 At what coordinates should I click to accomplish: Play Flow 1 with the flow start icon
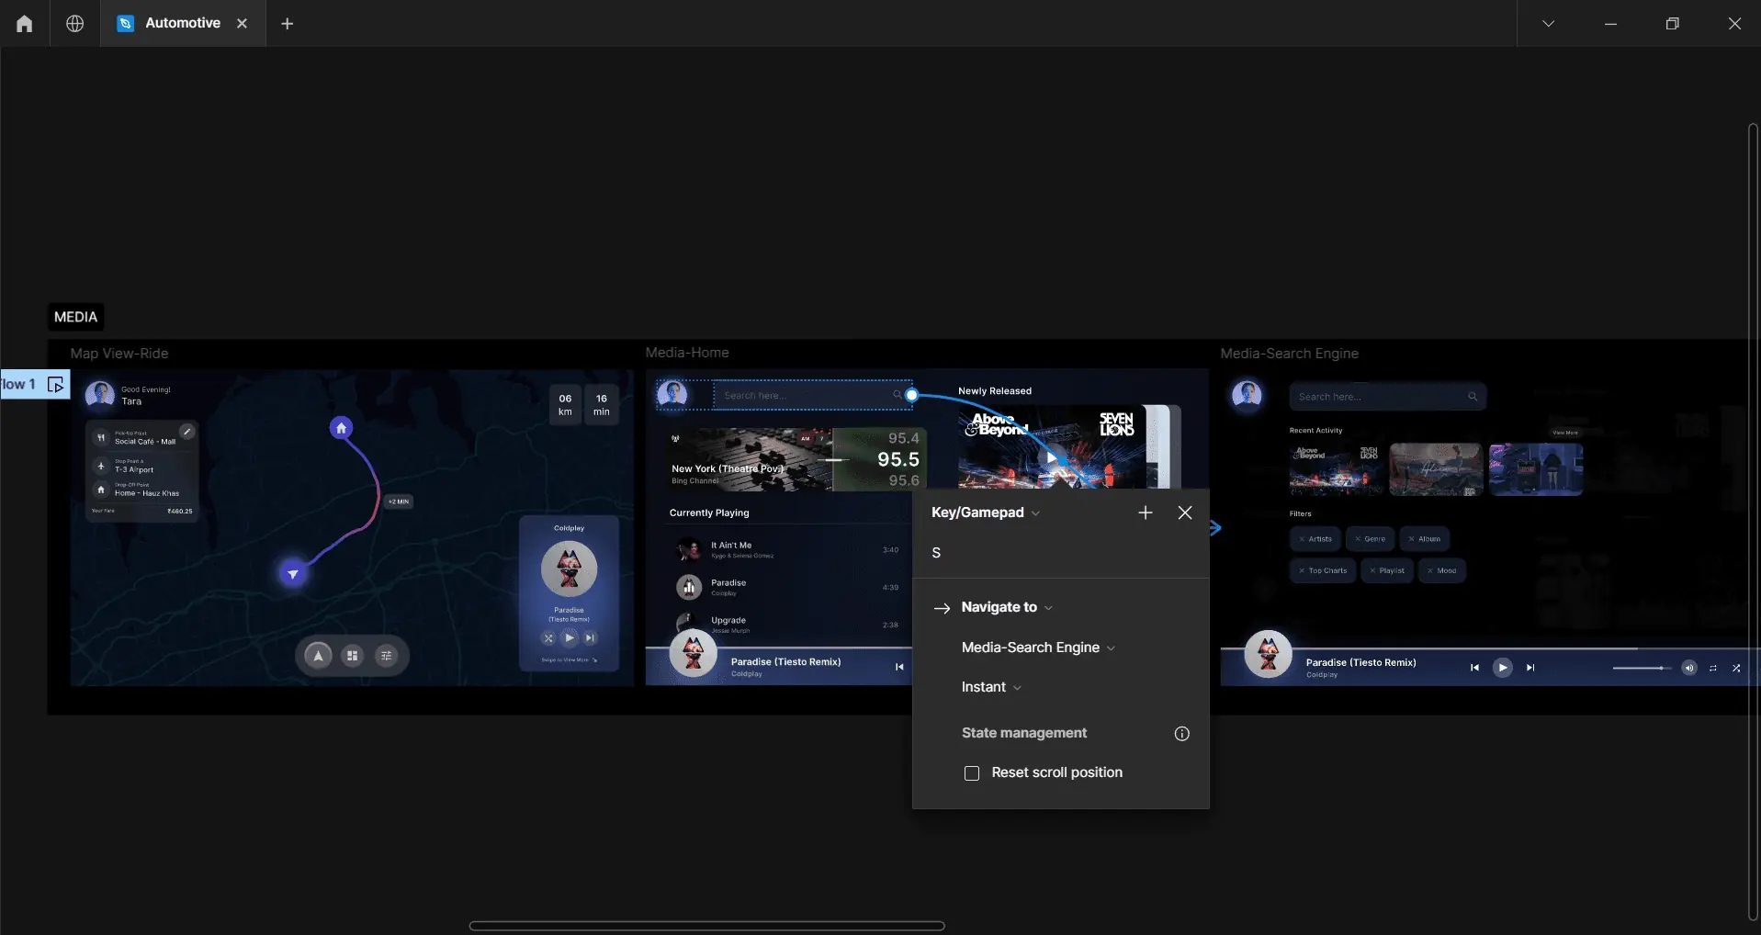click(56, 385)
